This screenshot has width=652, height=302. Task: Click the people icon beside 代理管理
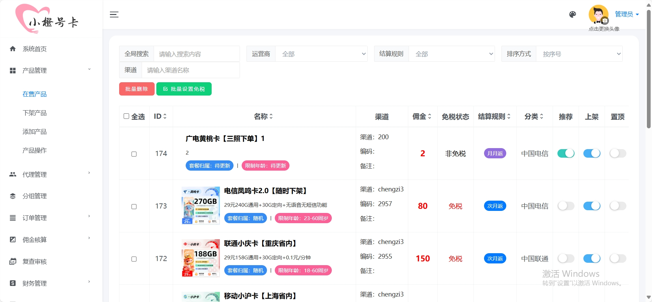coord(13,174)
